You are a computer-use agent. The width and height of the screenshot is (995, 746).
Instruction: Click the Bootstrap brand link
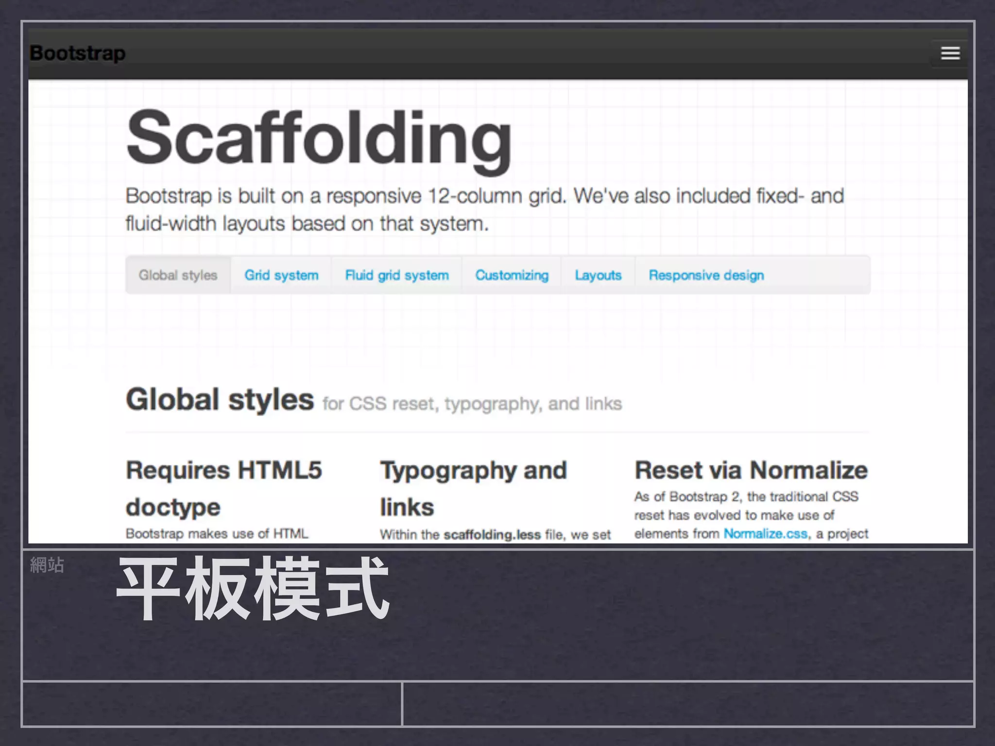(x=78, y=53)
